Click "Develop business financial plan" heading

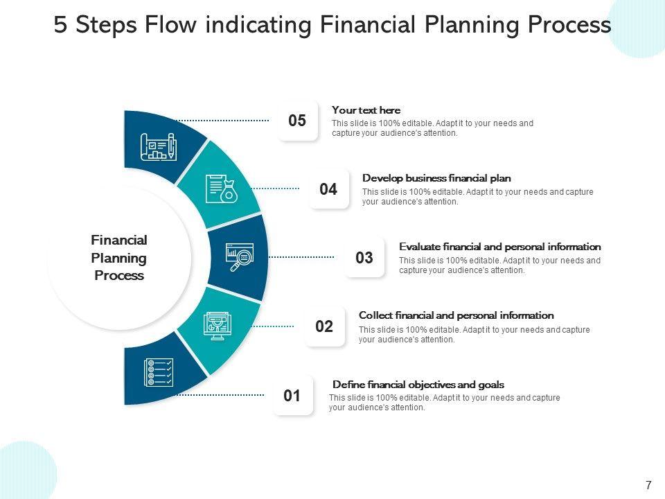436,178
